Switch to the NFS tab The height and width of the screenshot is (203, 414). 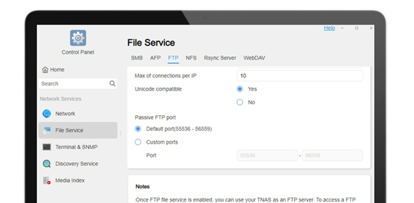[191, 58]
